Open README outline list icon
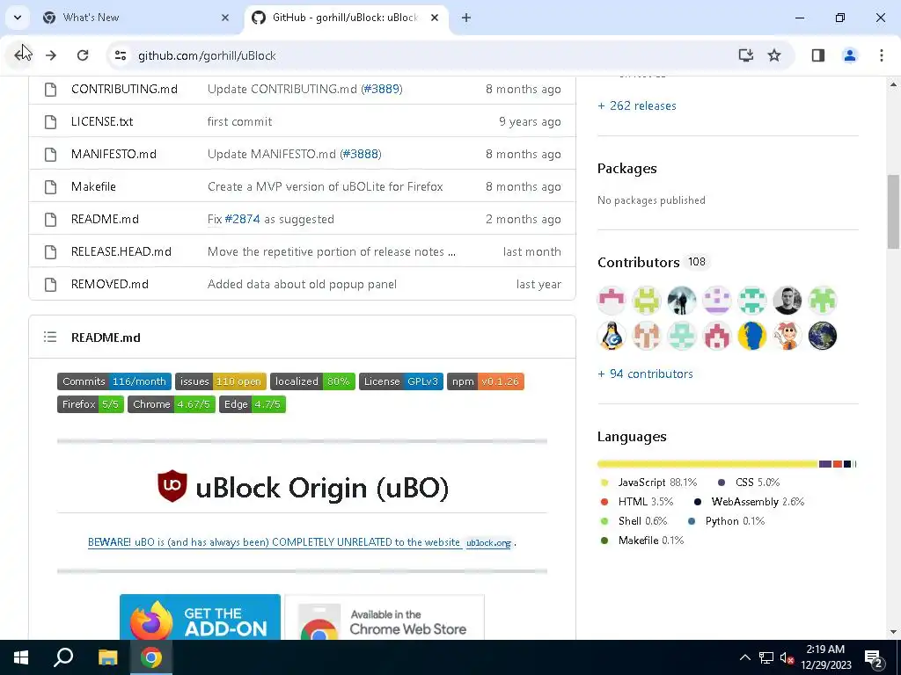901x675 pixels. click(x=50, y=337)
